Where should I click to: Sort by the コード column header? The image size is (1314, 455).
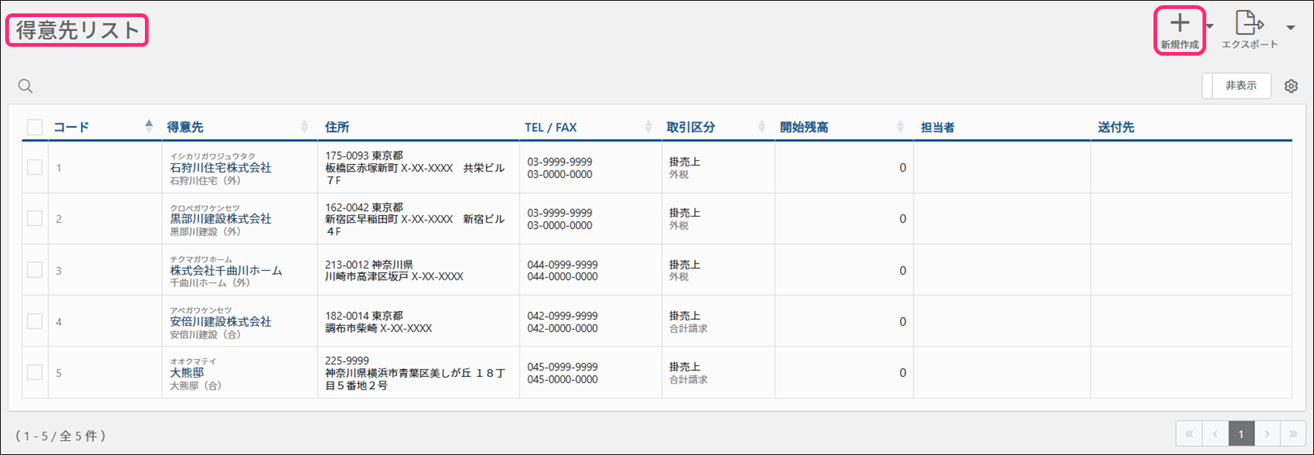(x=71, y=127)
